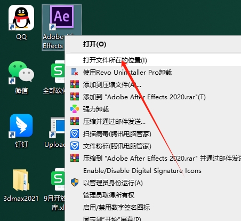Choose 打开文件所在的位置(I) menu entry
This screenshot has height=221, width=241.
click(x=154, y=60)
